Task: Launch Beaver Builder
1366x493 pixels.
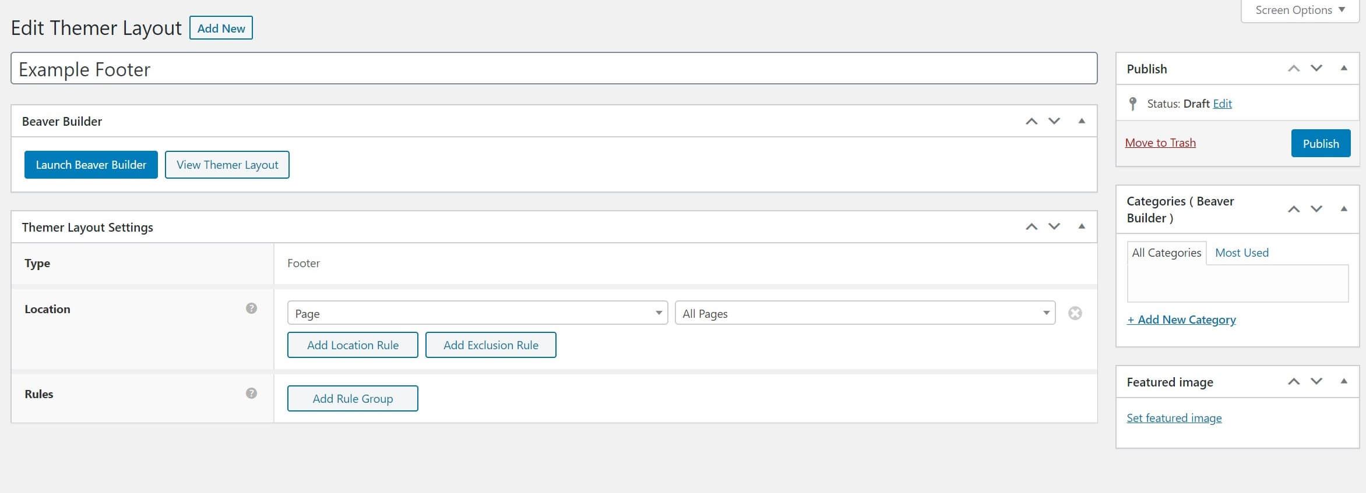Action: point(91,165)
